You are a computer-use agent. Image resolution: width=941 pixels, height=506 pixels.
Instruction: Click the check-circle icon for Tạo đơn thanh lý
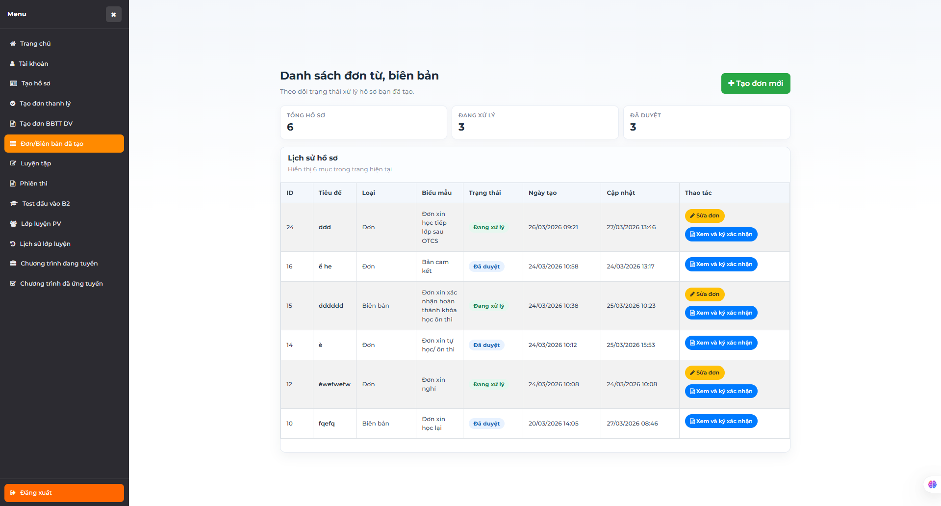pos(13,104)
